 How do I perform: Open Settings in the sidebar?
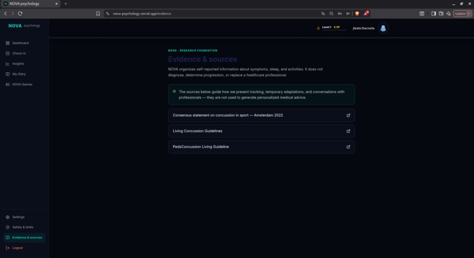24,217
